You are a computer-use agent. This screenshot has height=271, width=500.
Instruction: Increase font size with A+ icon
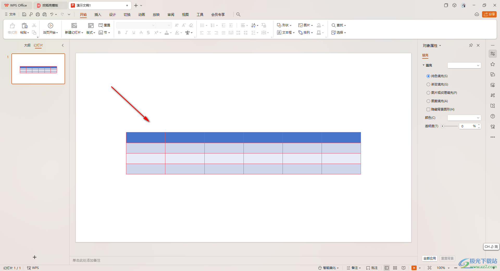coord(177,25)
